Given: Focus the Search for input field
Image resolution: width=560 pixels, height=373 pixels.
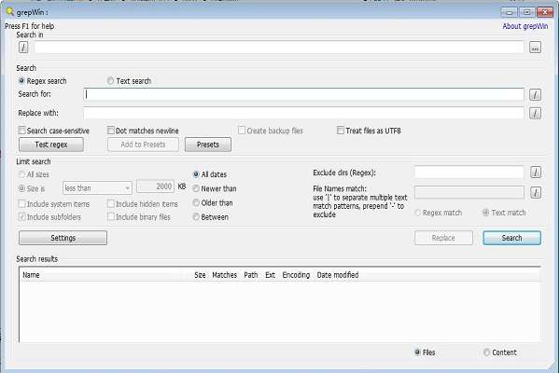Looking at the screenshot, I should click(304, 94).
